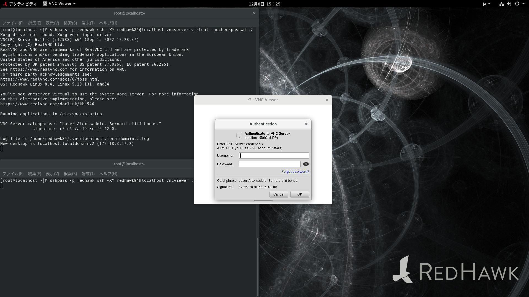
Task: Select the 端末 menu item
Action: (x=88, y=23)
